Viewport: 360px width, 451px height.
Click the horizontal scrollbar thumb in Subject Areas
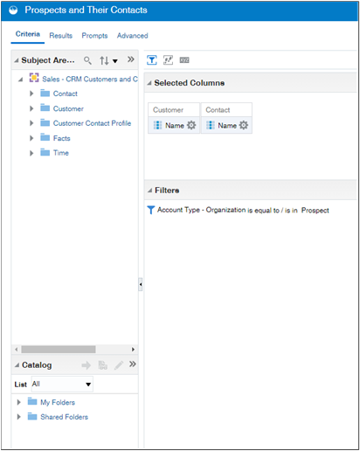pyautogui.click(x=59, y=349)
